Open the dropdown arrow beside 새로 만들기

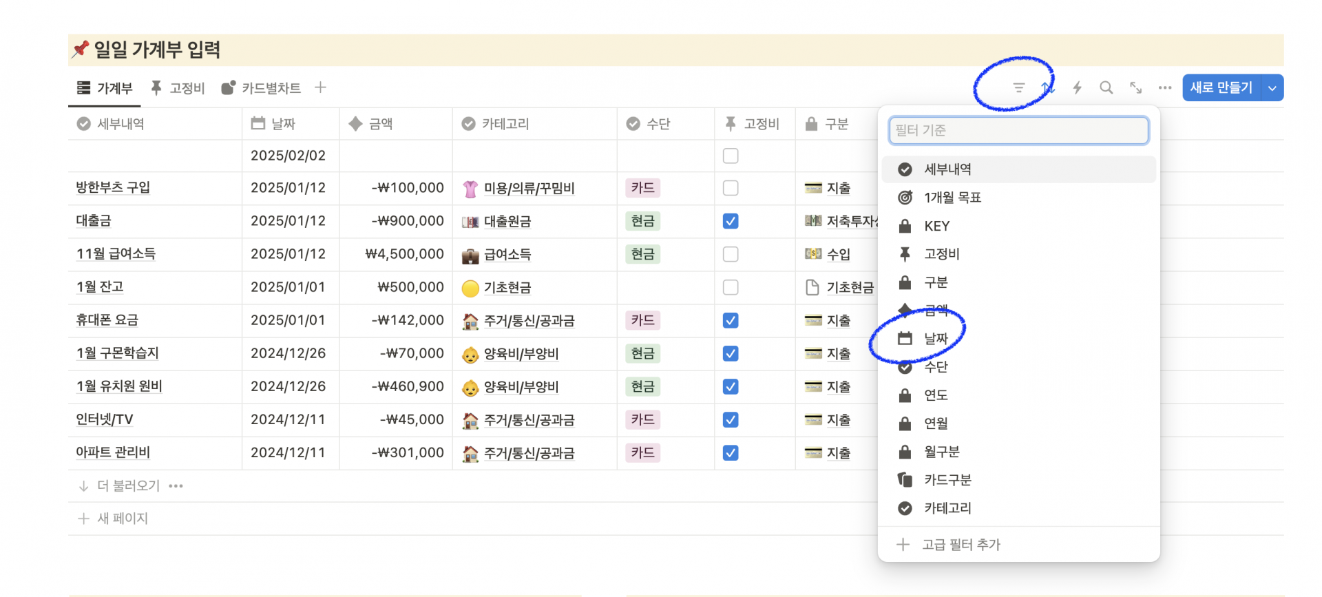pos(1272,88)
